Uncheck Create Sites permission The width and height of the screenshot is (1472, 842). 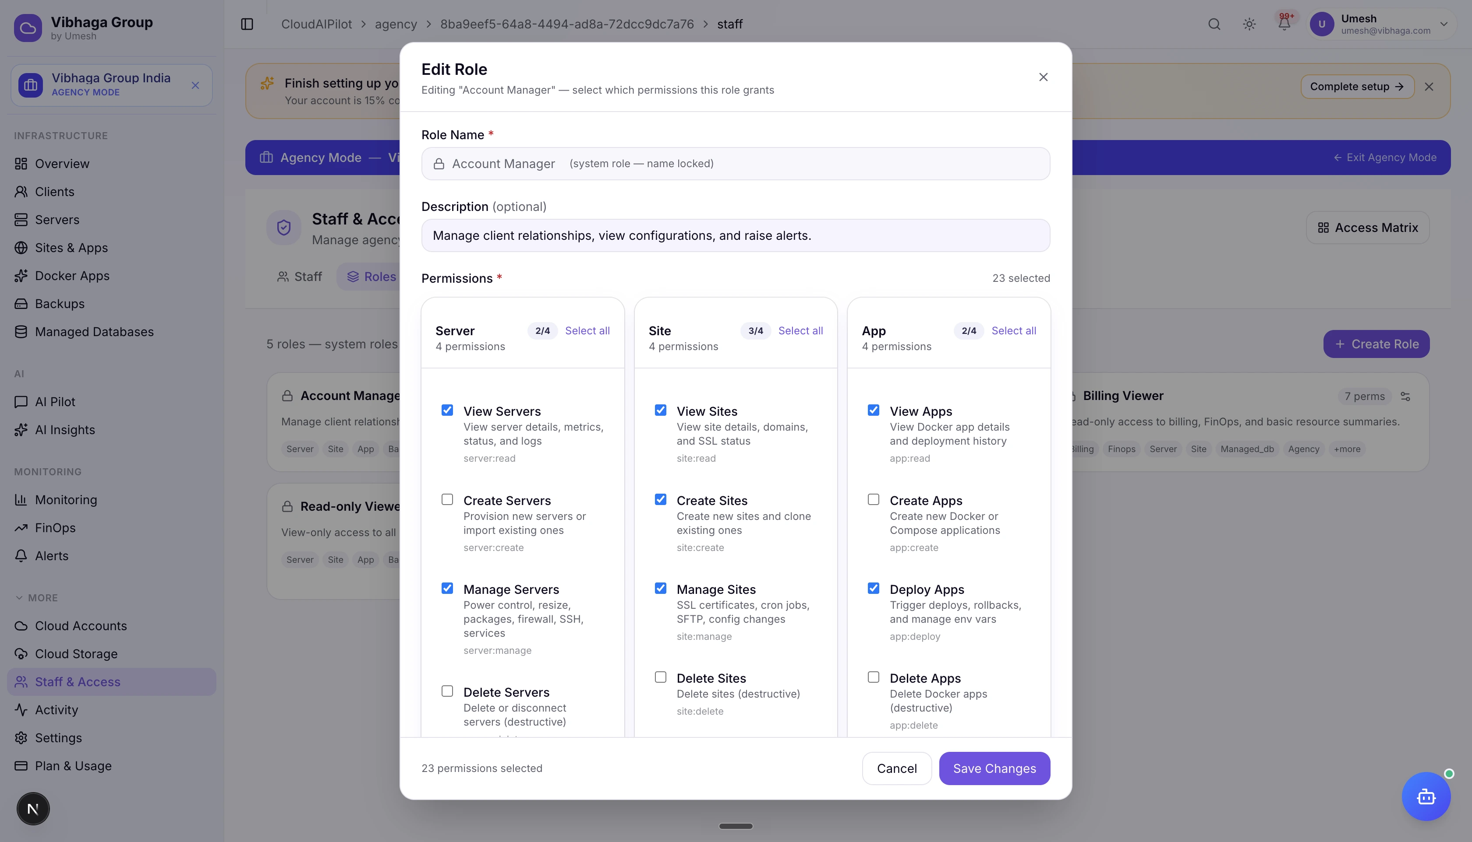(x=661, y=499)
